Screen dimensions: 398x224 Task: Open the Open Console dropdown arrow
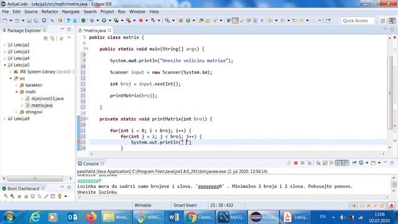[x=379, y=163]
